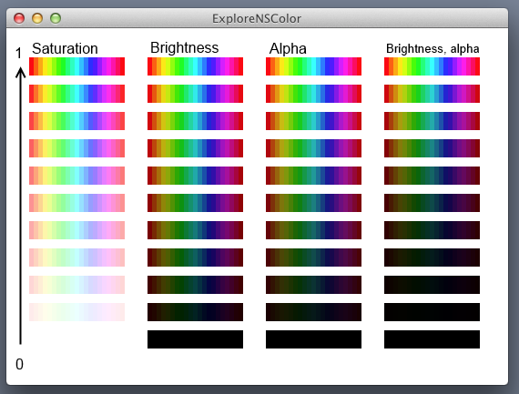This screenshot has width=519, height=394.
Task: Click the yellow minimize window button
Action: (x=37, y=18)
